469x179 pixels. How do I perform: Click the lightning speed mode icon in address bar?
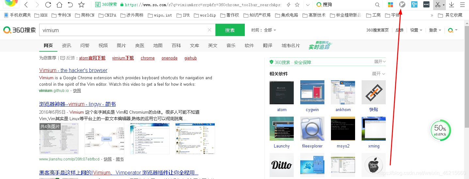click(x=288, y=5)
